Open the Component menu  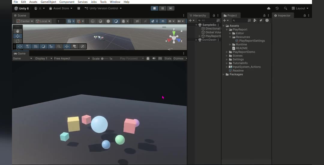(67, 2)
